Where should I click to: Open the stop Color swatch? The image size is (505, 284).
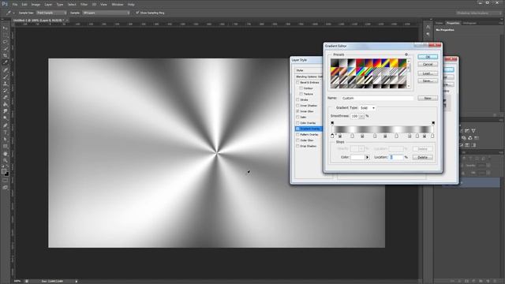tap(357, 157)
